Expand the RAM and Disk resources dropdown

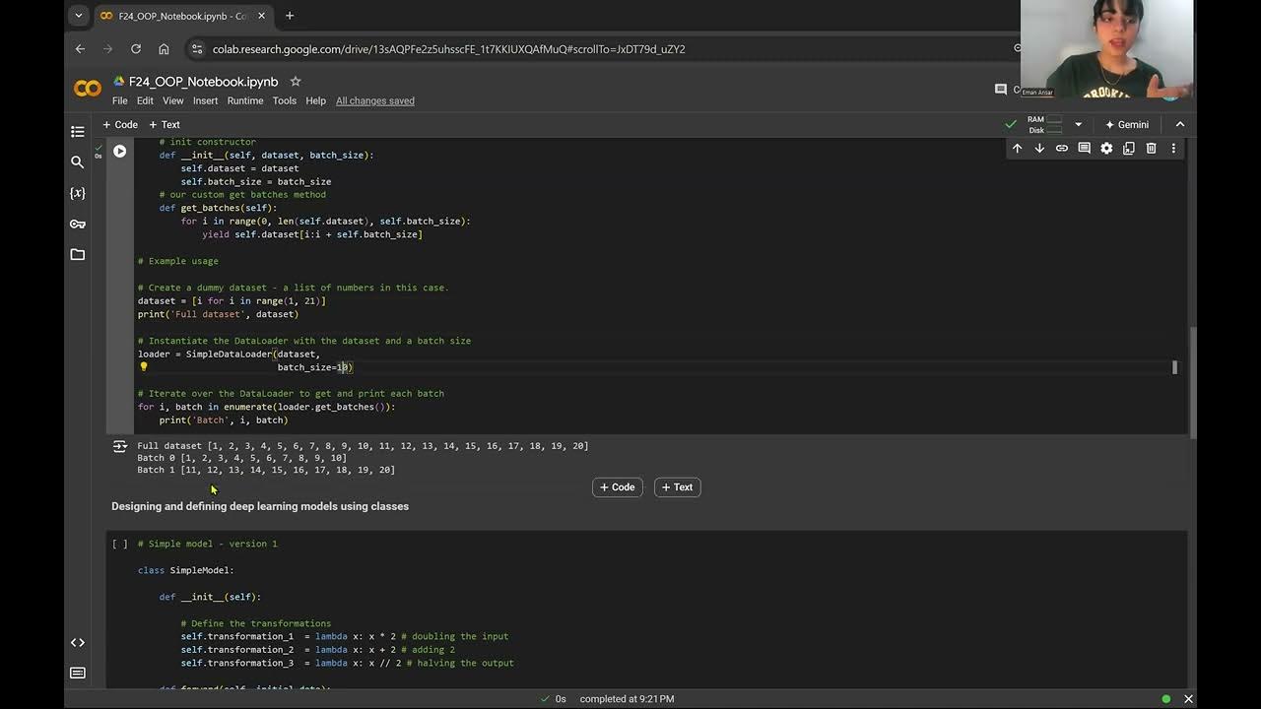pyautogui.click(x=1078, y=125)
